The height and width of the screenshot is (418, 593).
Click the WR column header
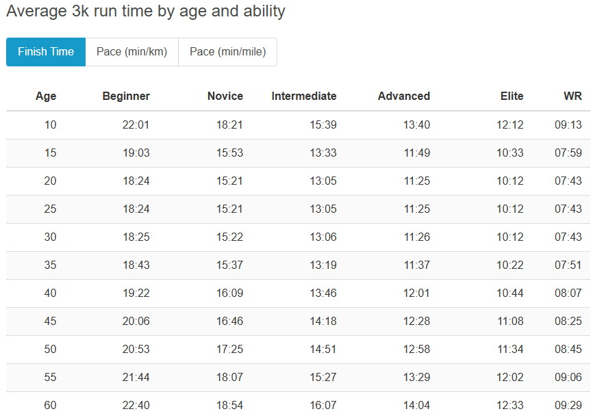(x=572, y=96)
